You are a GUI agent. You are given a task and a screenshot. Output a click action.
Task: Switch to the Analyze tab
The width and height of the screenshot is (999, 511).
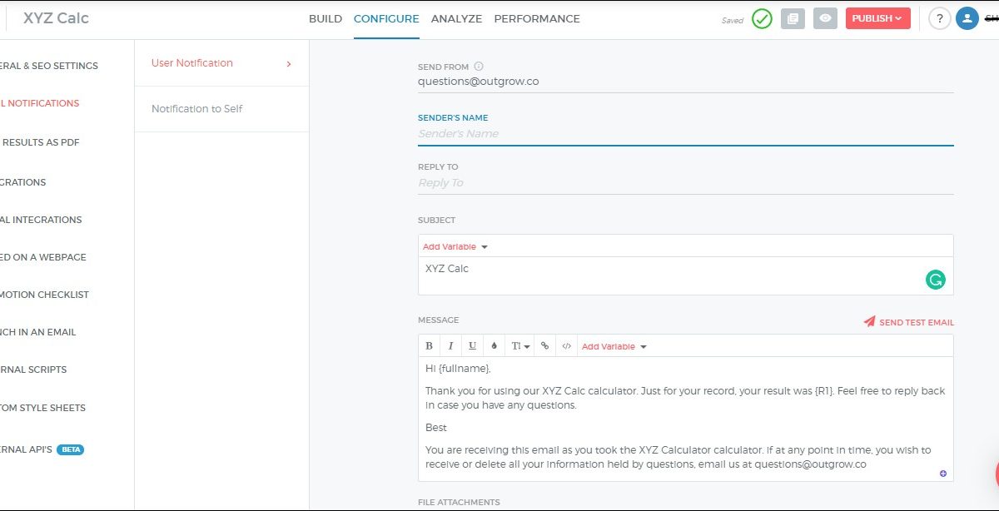click(x=456, y=18)
